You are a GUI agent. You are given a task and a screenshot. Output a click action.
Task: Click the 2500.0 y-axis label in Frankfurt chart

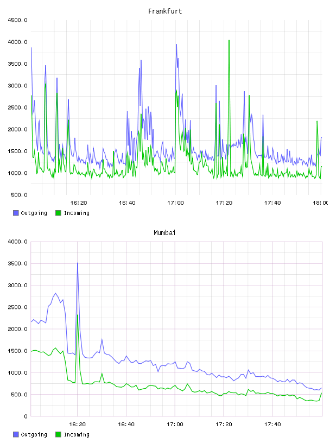pyautogui.click(x=17, y=107)
